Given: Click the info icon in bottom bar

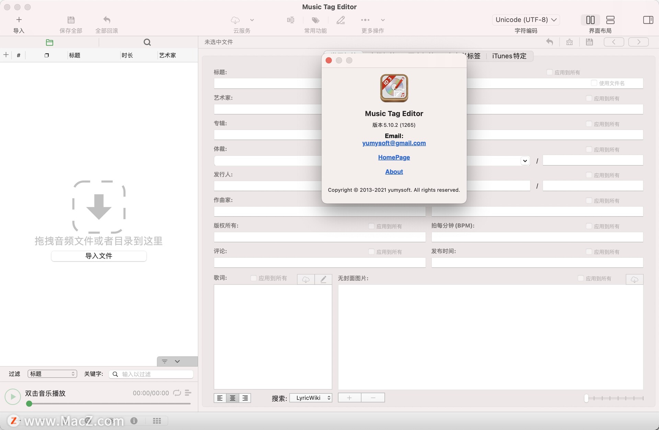Looking at the screenshot, I should point(134,420).
